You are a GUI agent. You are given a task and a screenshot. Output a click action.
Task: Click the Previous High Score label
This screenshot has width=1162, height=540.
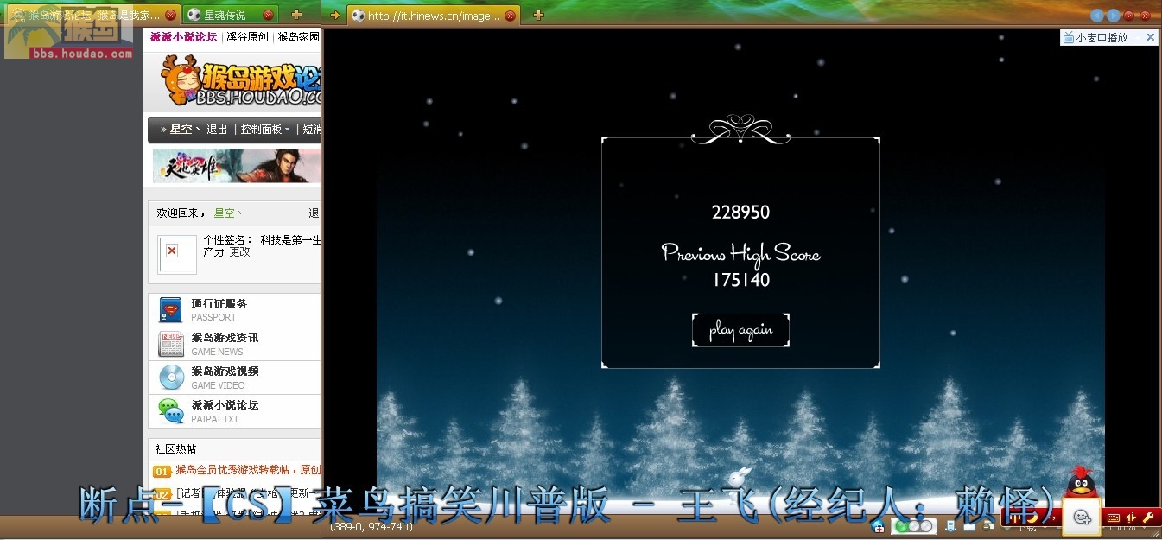tap(740, 253)
